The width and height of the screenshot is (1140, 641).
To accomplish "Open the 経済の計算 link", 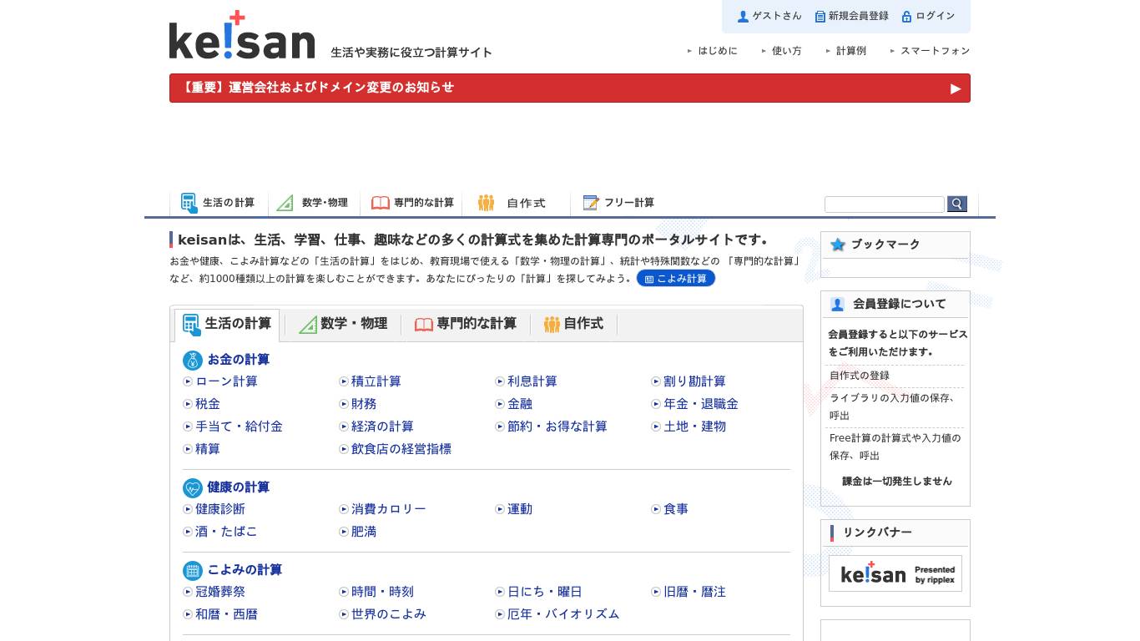I will click(382, 426).
